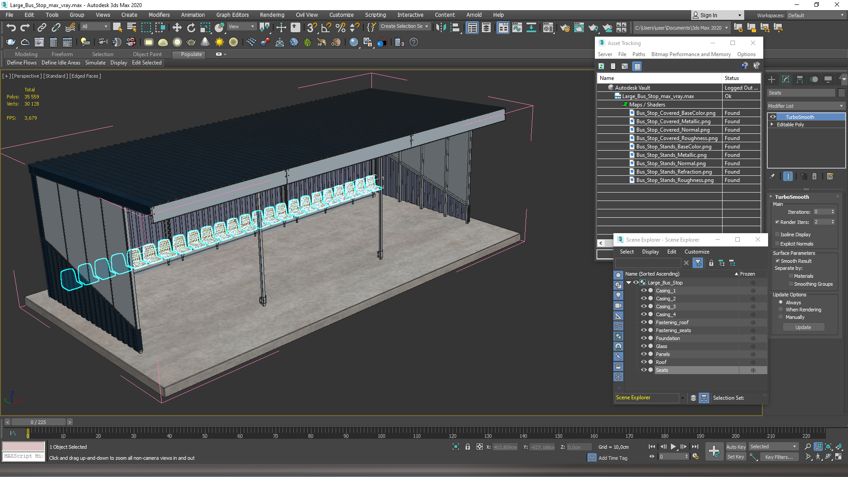Open the selection filter All dropdown
The height and width of the screenshot is (477, 848).
[x=95, y=26]
